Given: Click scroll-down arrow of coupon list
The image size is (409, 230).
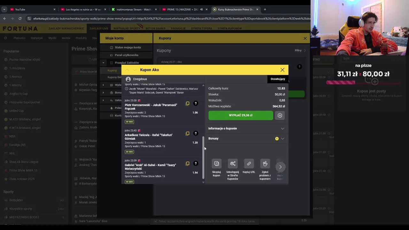Looking at the screenshot, I should (x=204, y=182).
